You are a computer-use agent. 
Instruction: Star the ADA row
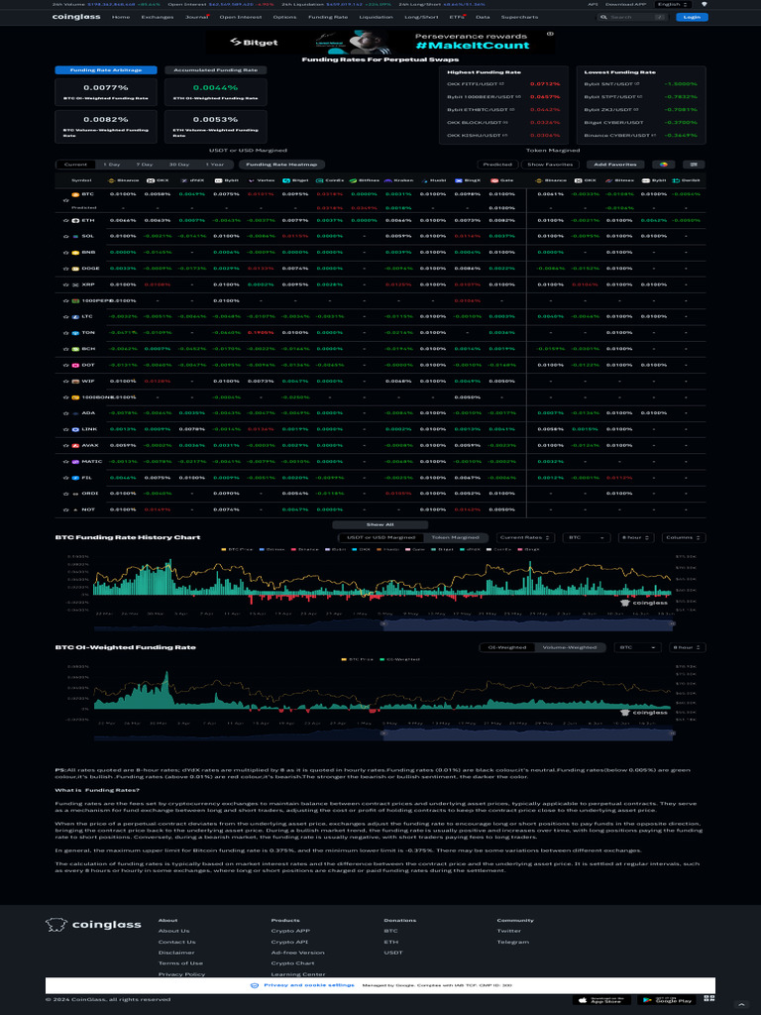click(65, 413)
